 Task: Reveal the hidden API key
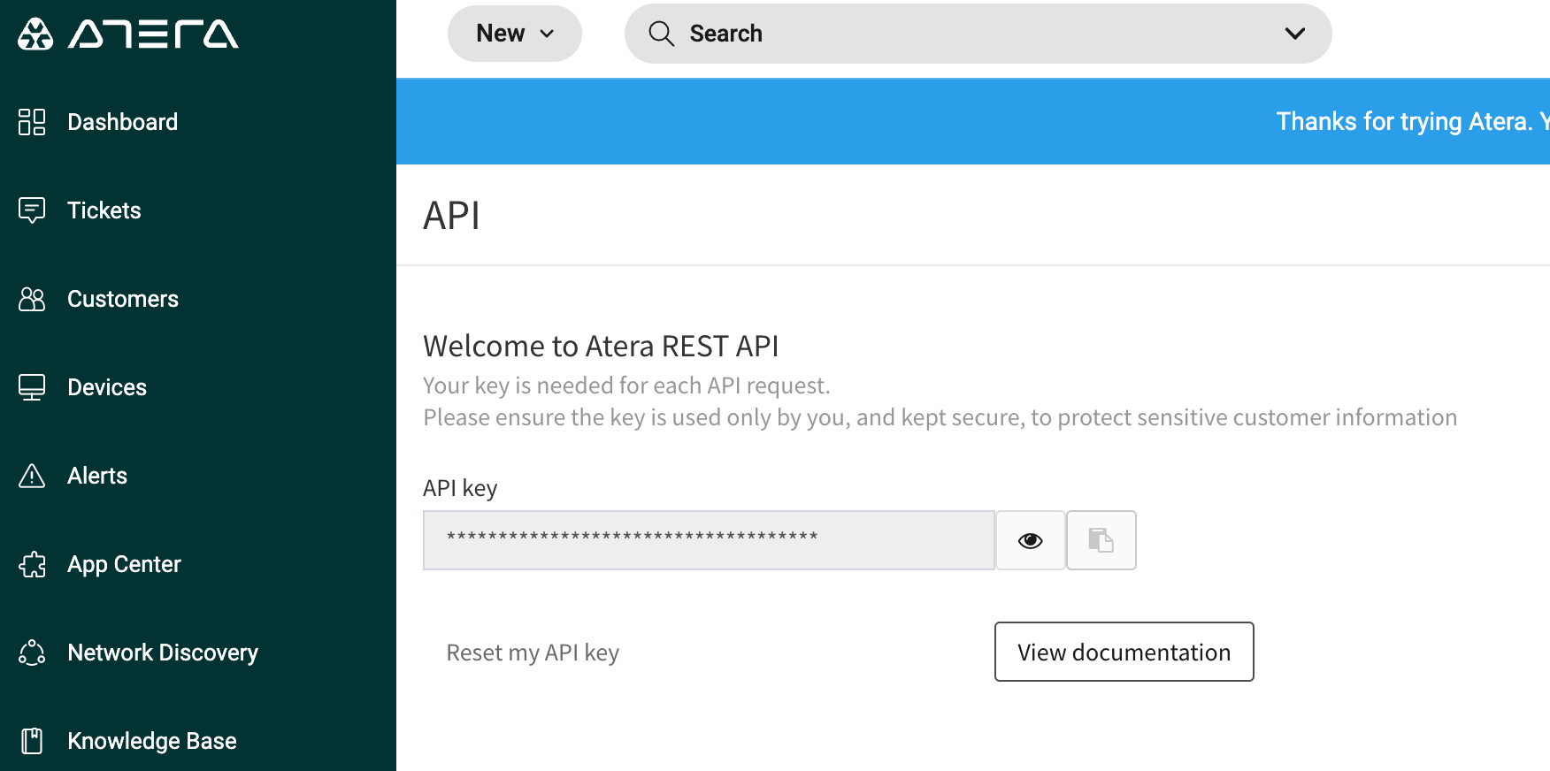point(1031,540)
